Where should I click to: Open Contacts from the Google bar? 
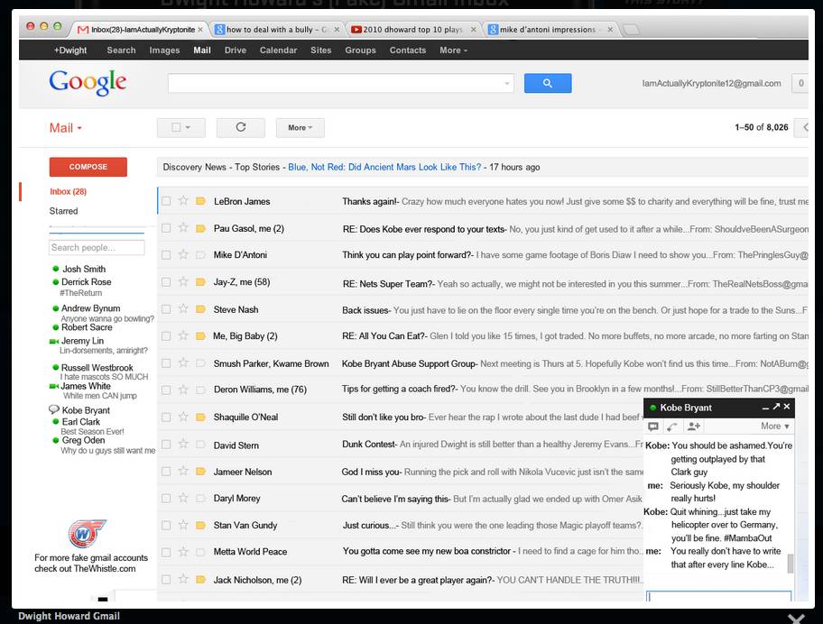(408, 50)
